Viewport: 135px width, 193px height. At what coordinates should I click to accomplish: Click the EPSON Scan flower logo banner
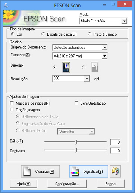point(35,18)
